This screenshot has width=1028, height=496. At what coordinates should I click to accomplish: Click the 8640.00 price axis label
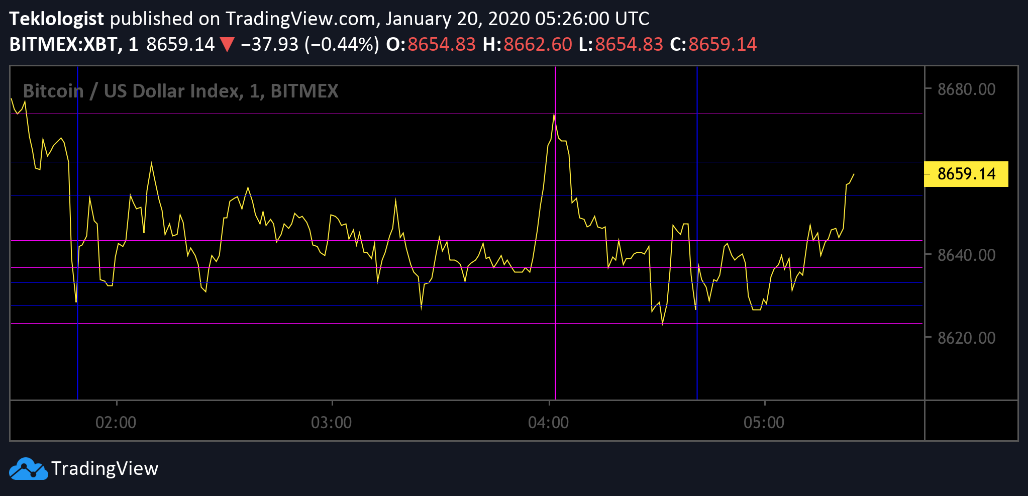[x=967, y=255]
